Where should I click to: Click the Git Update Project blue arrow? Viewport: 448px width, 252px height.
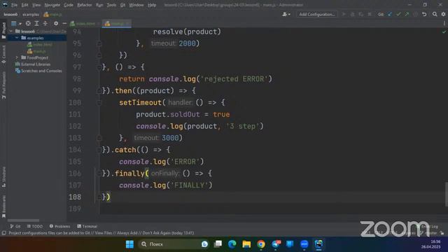click(x=390, y=14)
